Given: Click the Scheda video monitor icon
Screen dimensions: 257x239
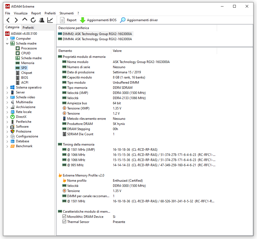Looking at the screenshot, I should (13, 97).
